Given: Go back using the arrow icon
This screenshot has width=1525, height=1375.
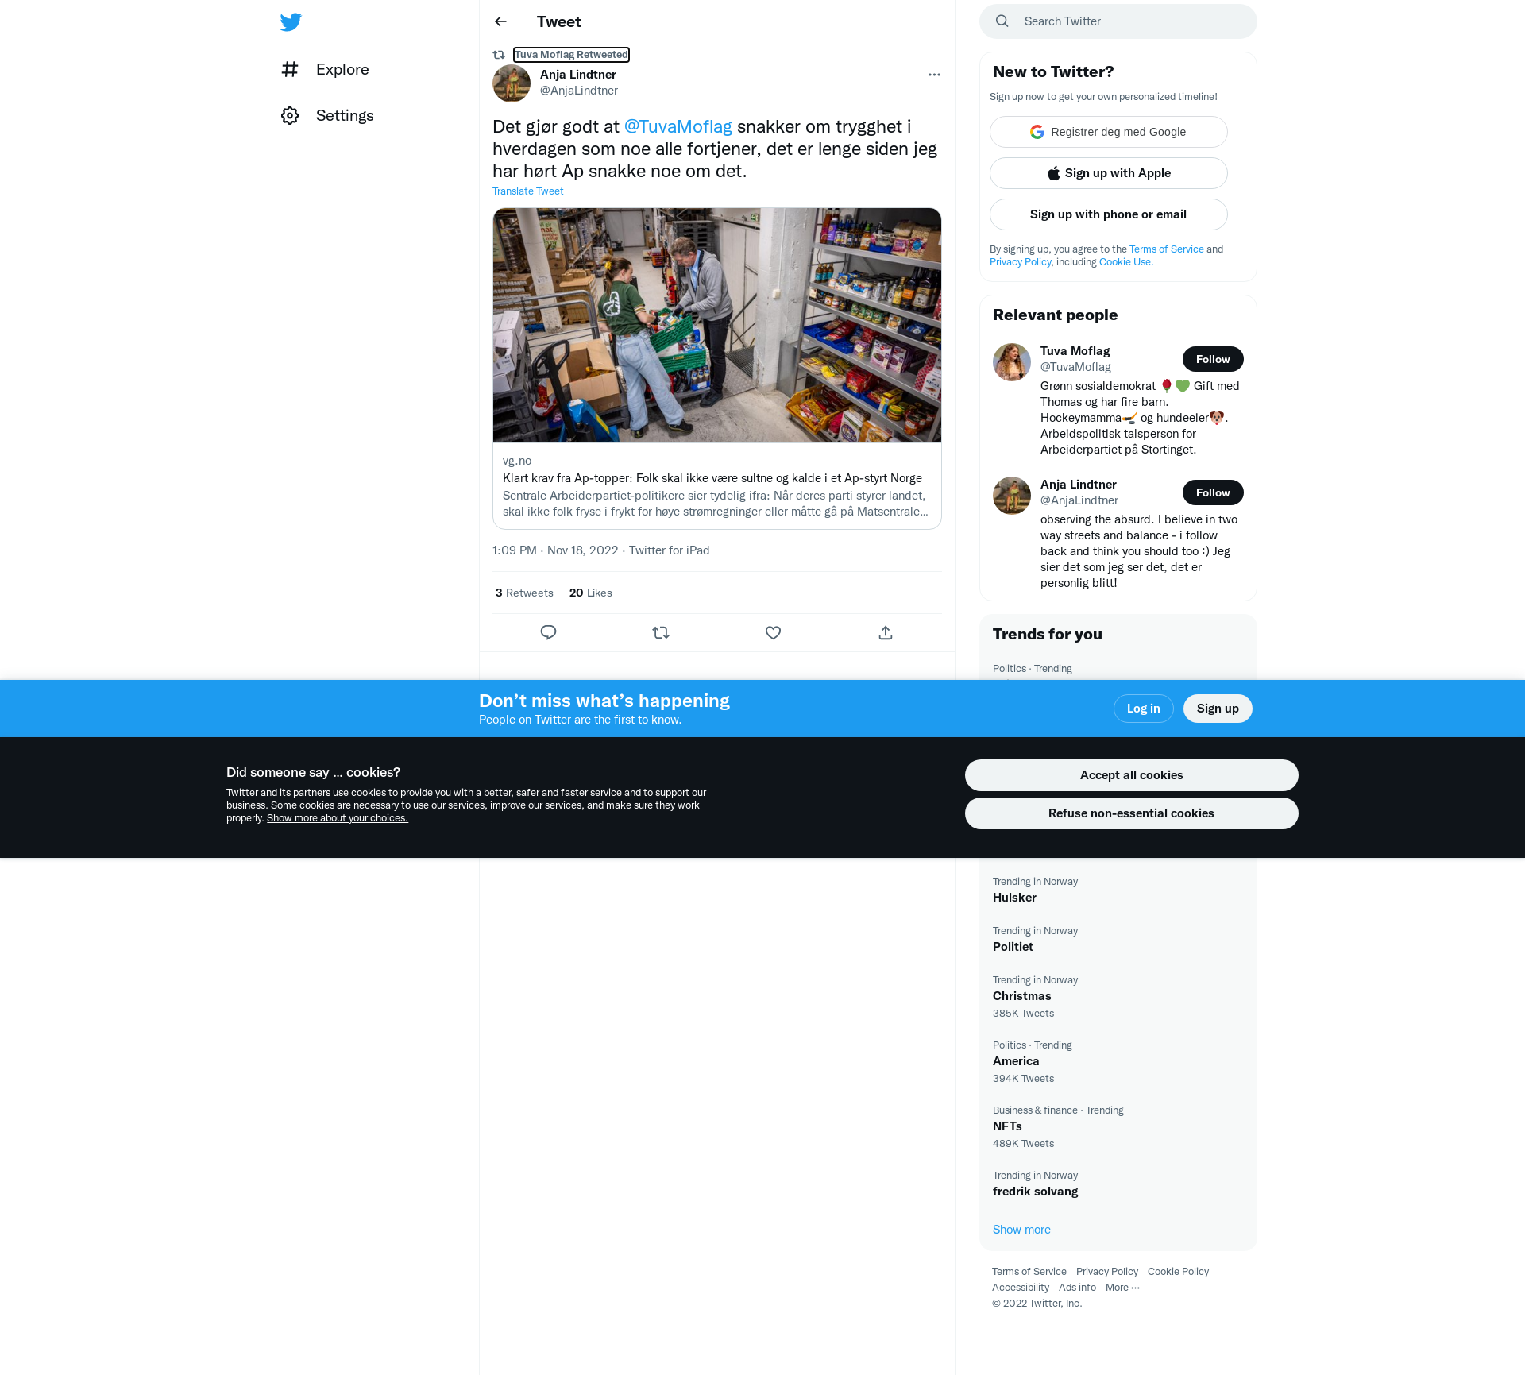Looking at the screenshot, I should point(500,21).
